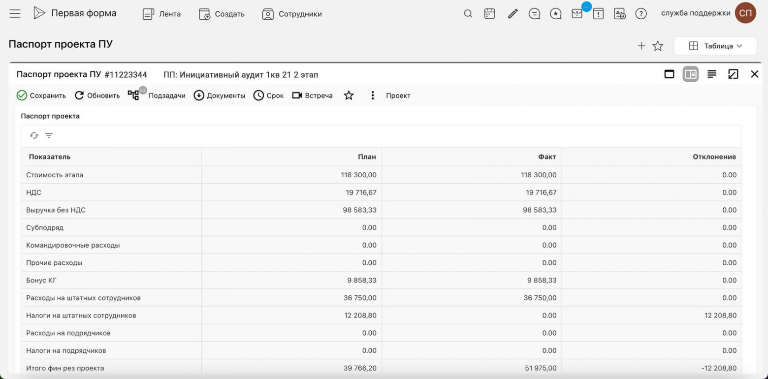
Task: Open the hamburger main menu
Action: point(15,14)
